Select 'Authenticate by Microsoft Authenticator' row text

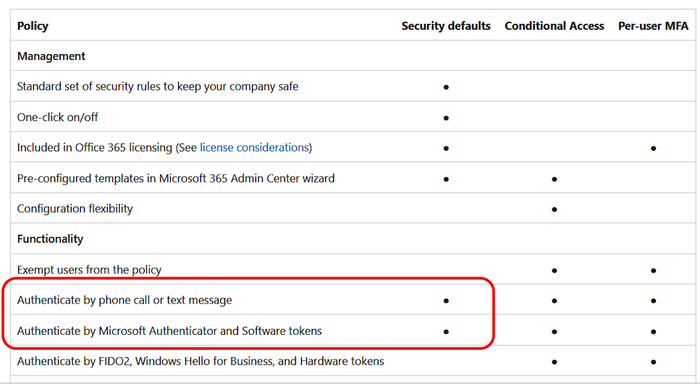pos(169,331)
